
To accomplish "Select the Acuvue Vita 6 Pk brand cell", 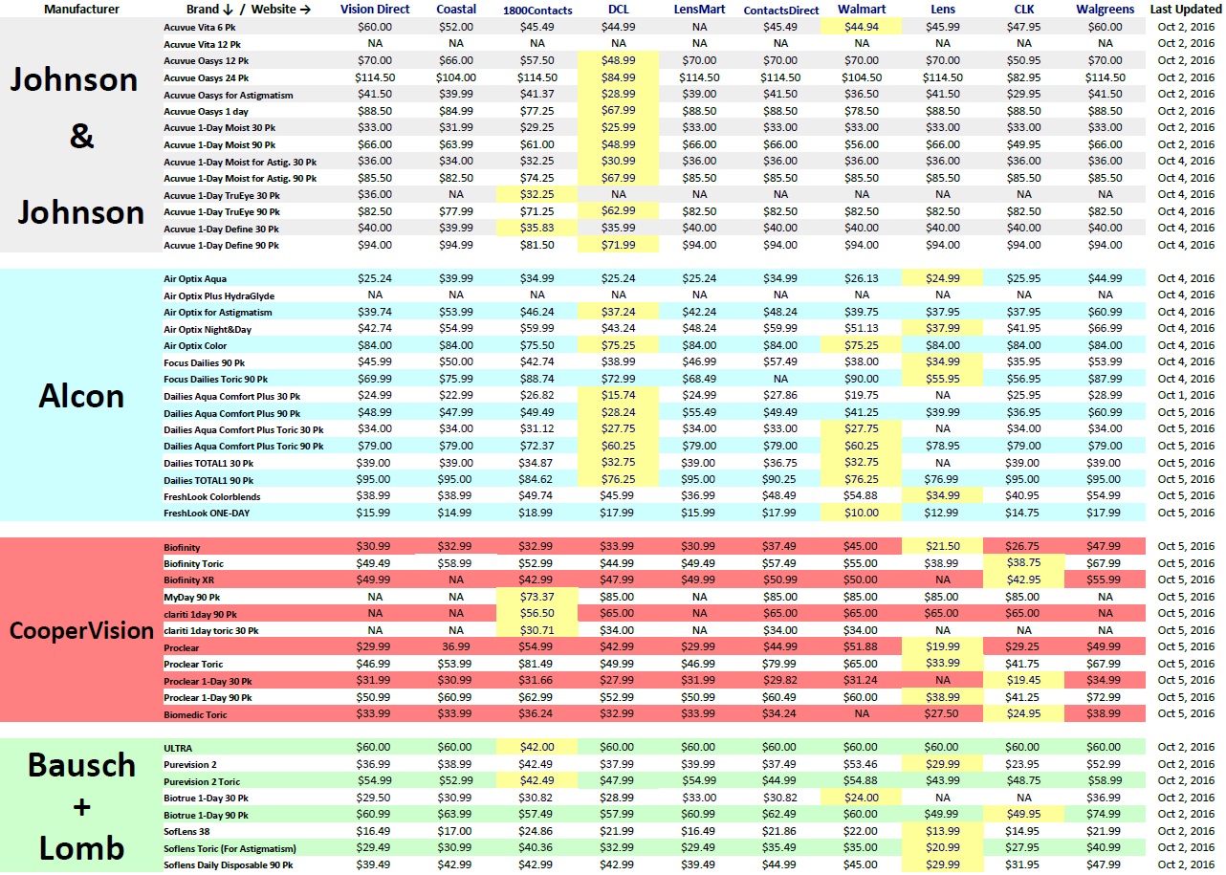I will [x=202, y=27].
